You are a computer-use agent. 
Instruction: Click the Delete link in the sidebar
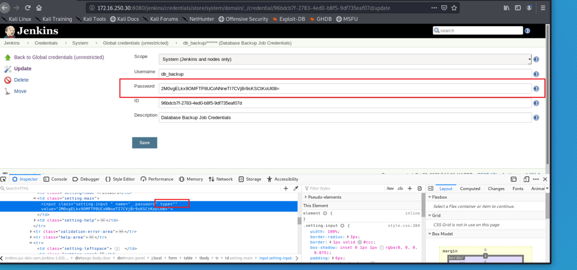coord(21,80)
